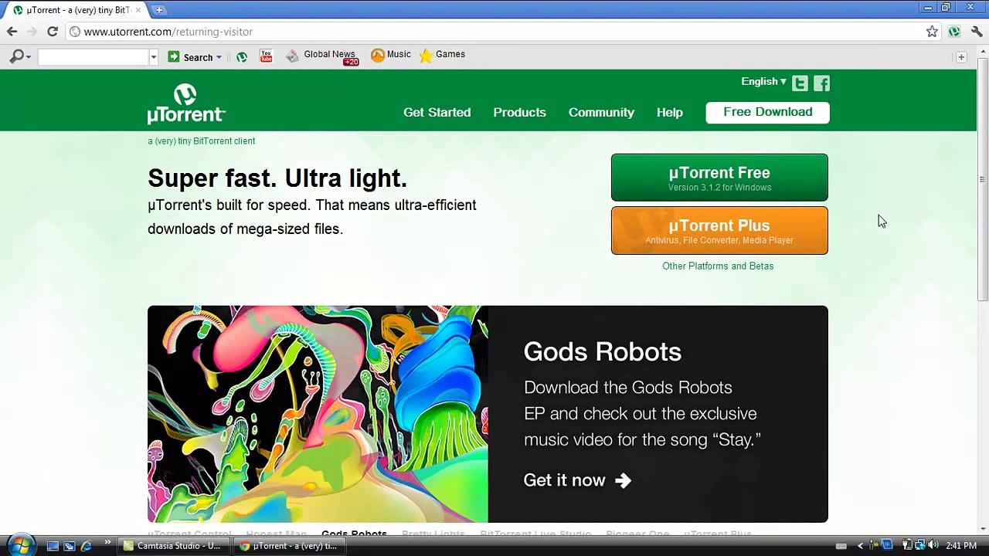Open the Windows Start menu

click(20, 545)
